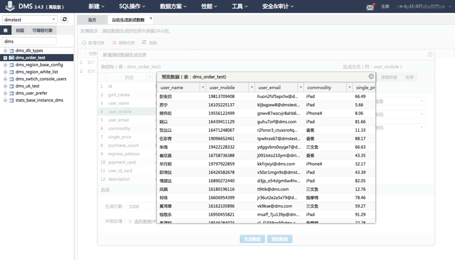
Task: Open commodity column header dropdown
Action: pyautogui.click(x=349, y=87)
